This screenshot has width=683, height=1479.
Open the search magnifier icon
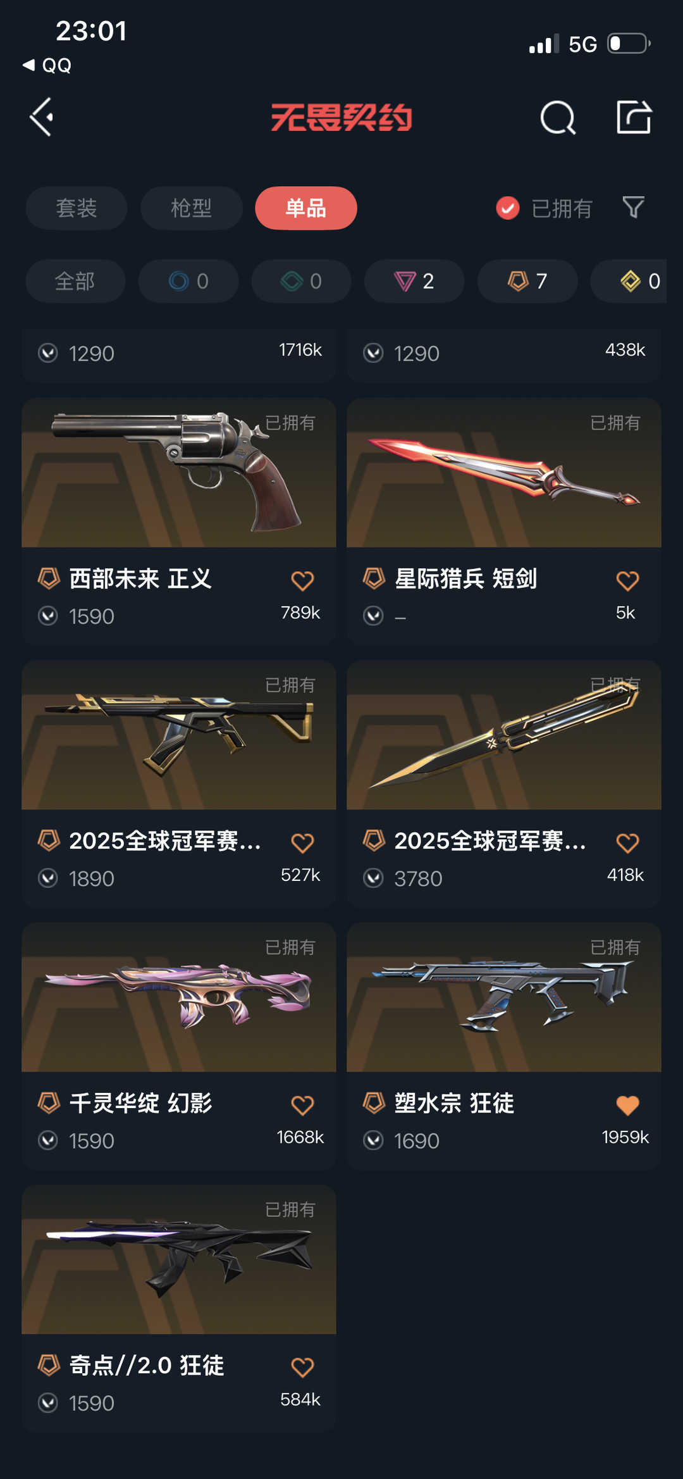(558, 118)
